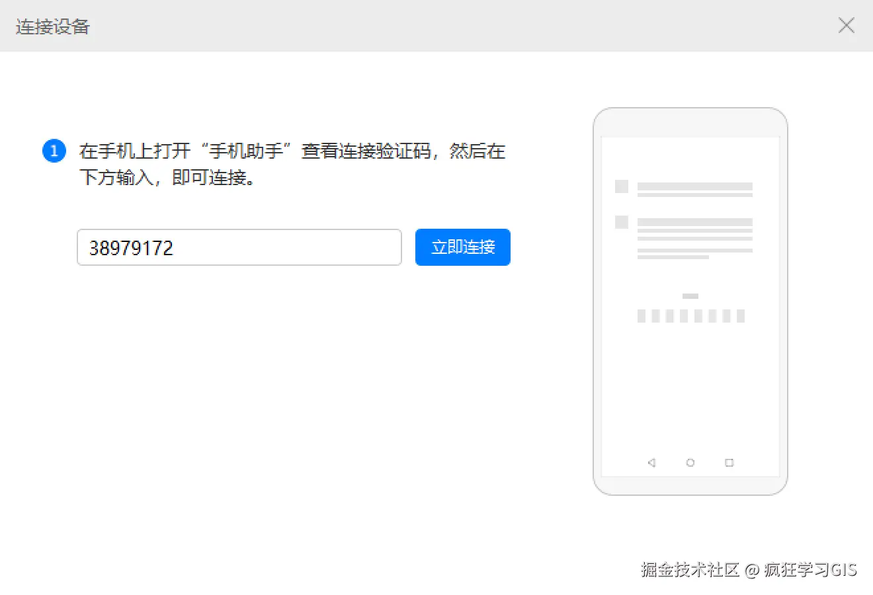Click the 连接设备 title text
Viewport: 873px width, 595px height.
click(53, 26)
